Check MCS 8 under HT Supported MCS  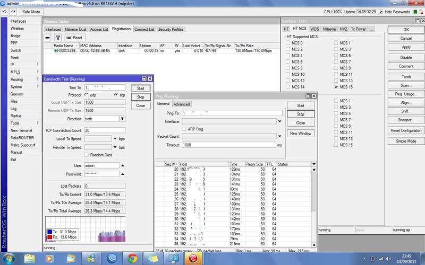click(x=288, y=68)
